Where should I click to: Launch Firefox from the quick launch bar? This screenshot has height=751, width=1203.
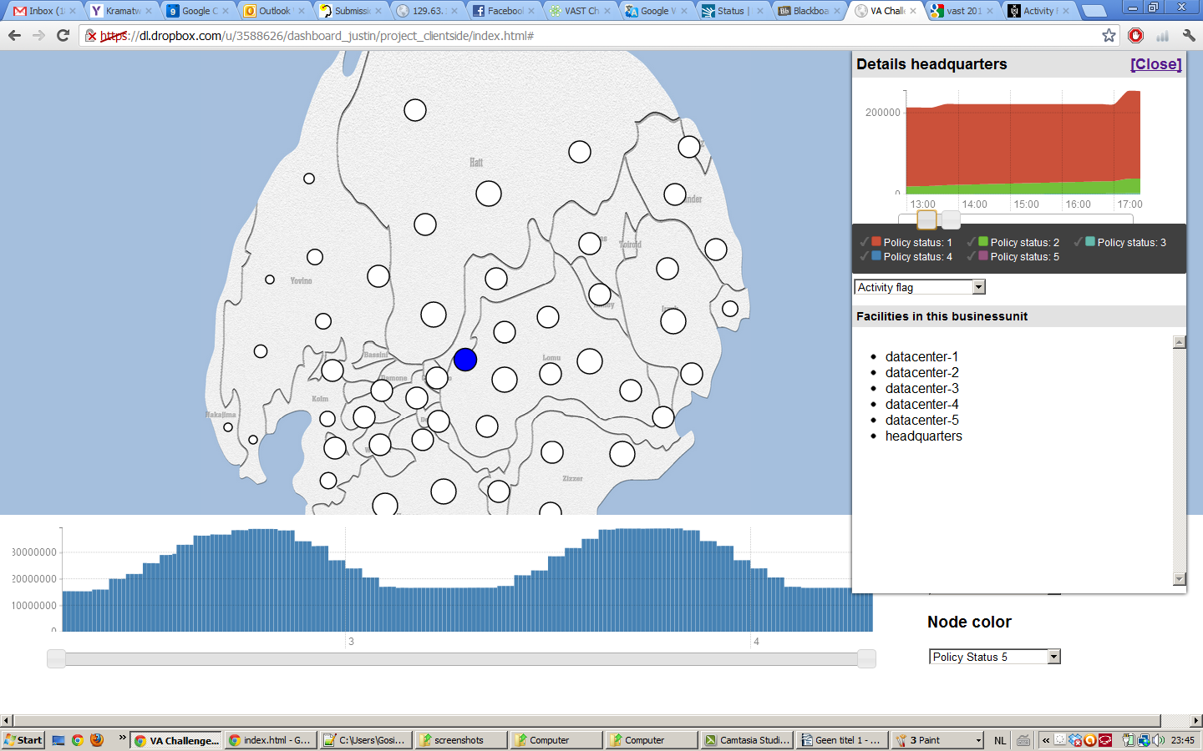coord(97,740)
